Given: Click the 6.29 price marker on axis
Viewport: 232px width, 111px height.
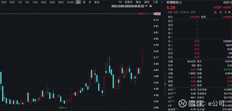Looking at the screenshot, I should click(x=157, y=14).
